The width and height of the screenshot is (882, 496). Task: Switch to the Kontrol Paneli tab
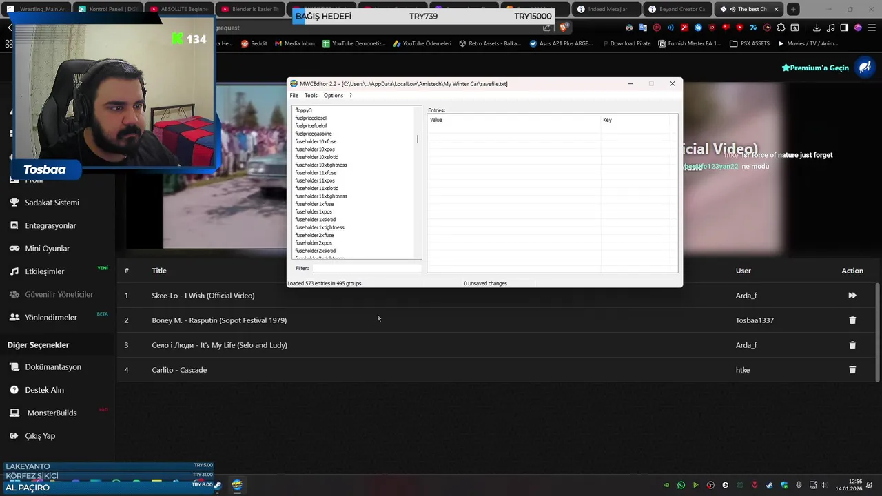[x=107, y=9]
